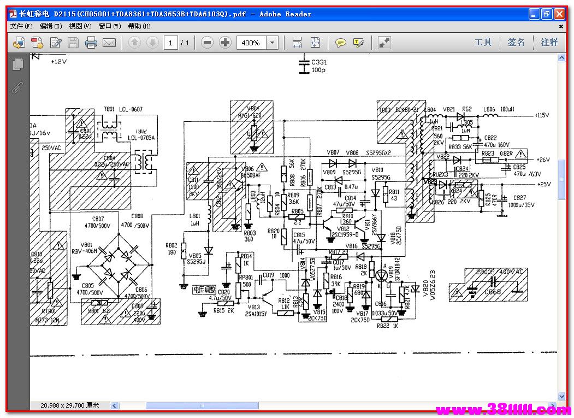Switch to read mode expand icon
The height and width of the screenshot is (418, 574).
pos(384,43)
